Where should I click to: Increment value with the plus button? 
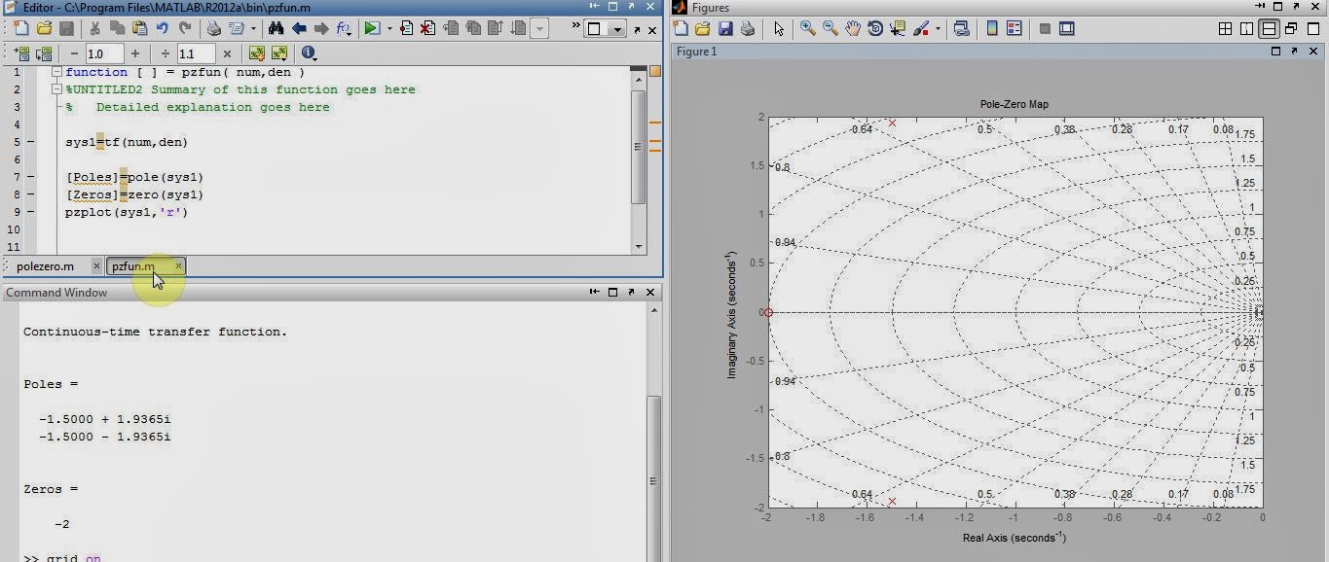(135, 53)
